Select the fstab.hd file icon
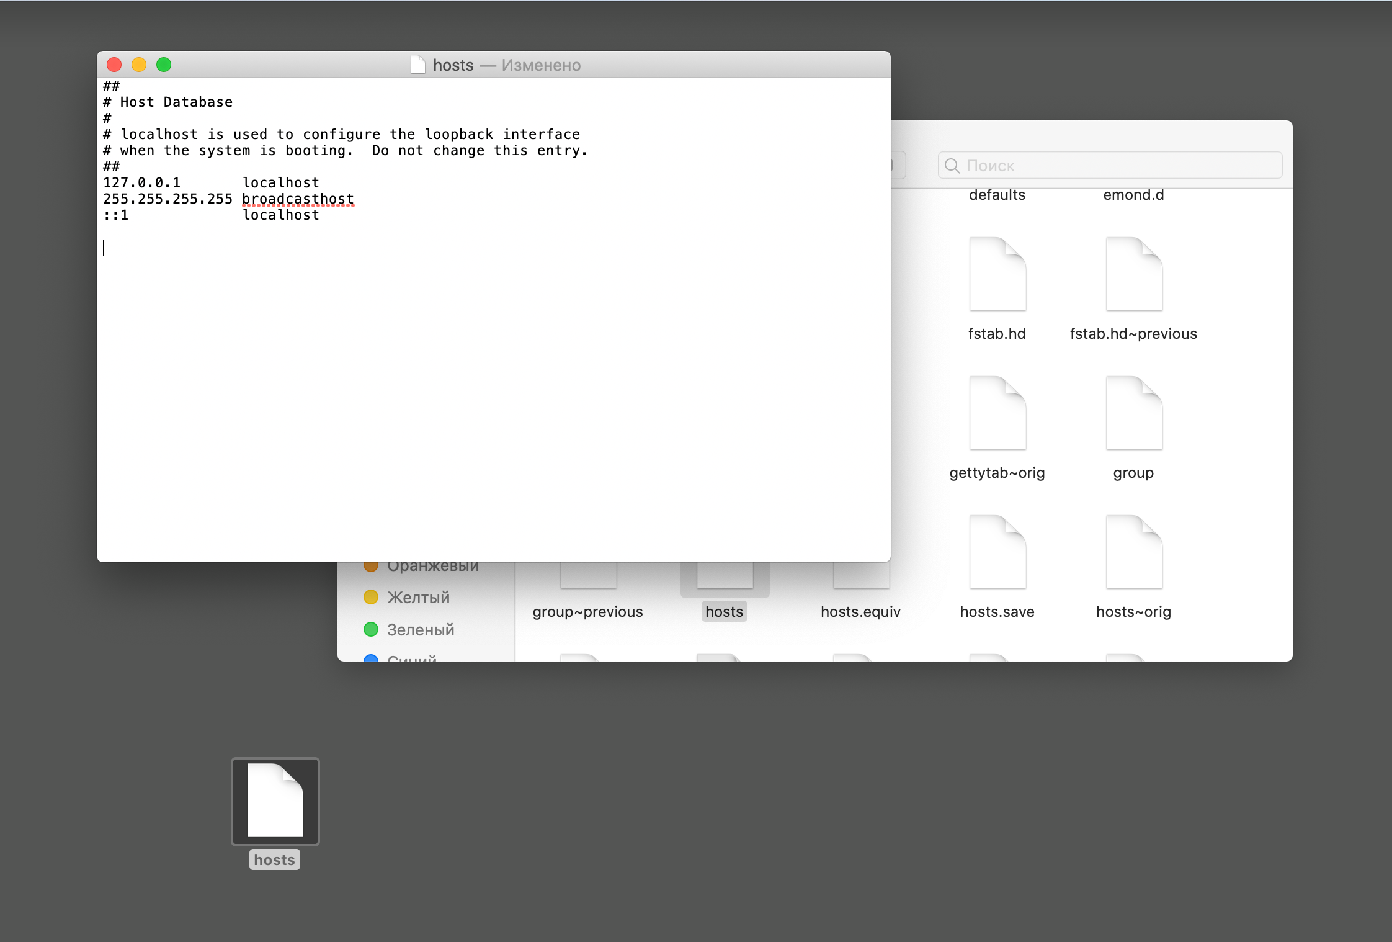1392x942 pixels. pos(997,274)
